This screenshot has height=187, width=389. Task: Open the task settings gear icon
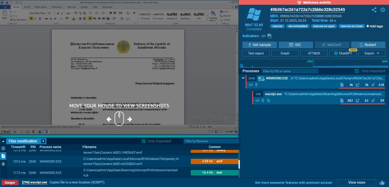[x=383, y=10]
